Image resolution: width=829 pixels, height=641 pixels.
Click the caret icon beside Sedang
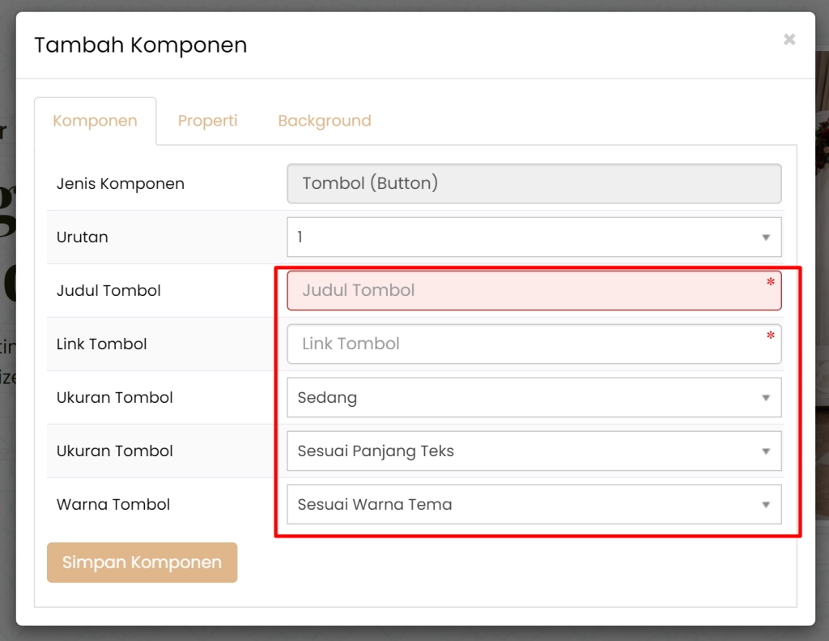pos(766,398)
